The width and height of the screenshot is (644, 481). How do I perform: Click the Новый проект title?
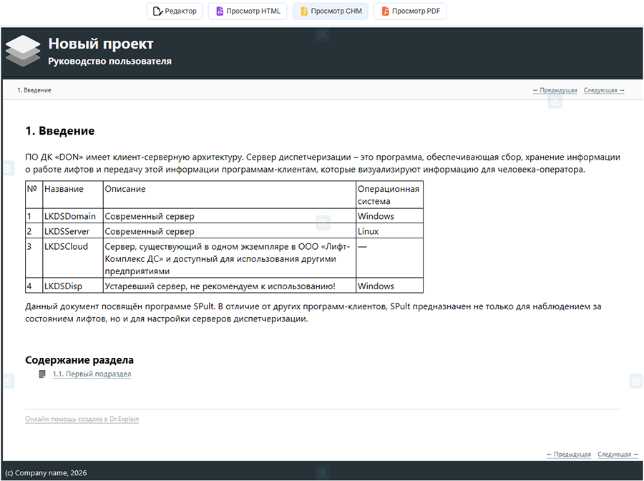(x=101, y=44)
